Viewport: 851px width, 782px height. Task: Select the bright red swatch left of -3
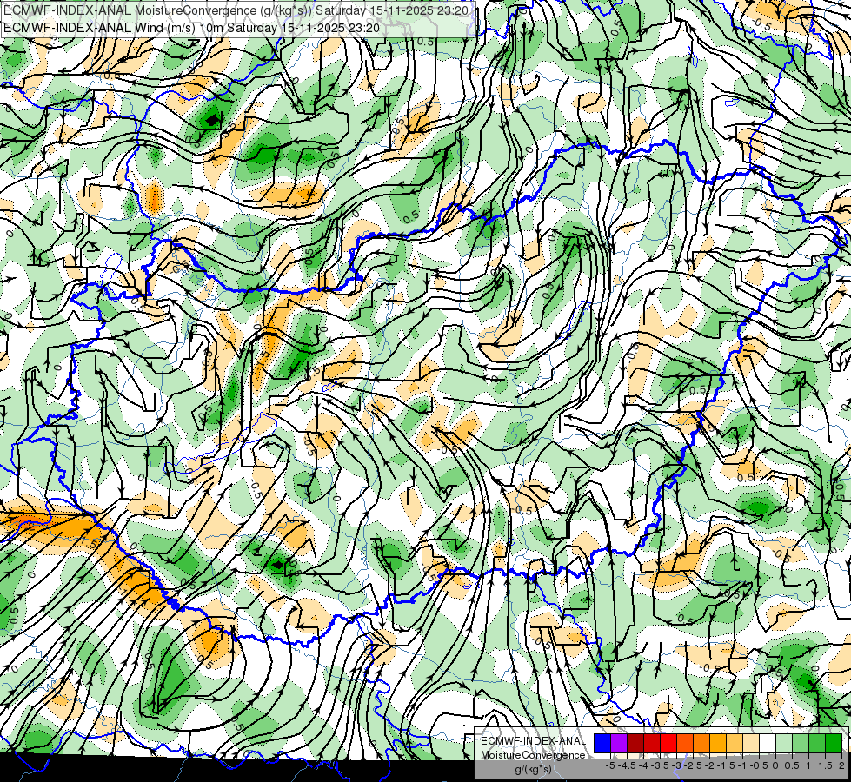[668, 744]
